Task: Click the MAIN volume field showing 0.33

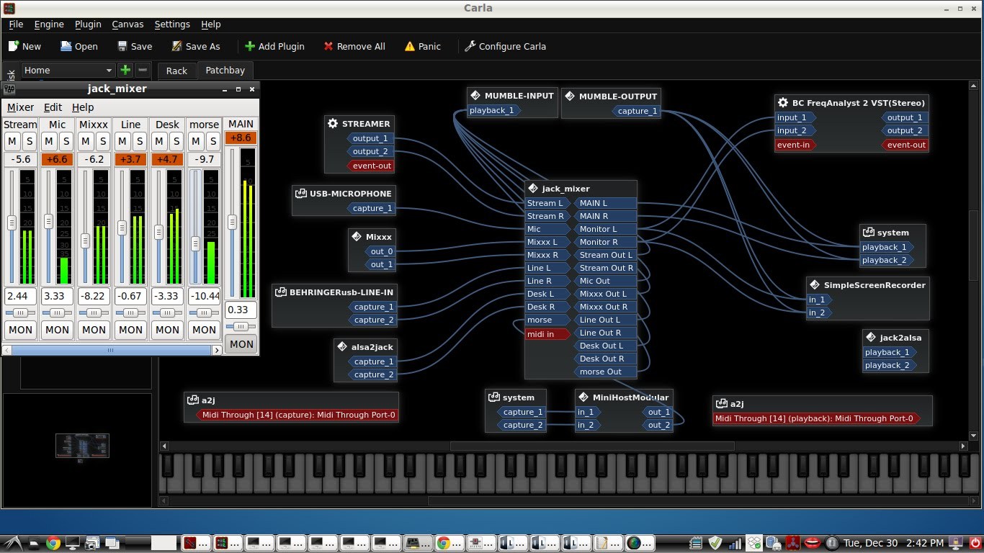Action: coord(241,310)
